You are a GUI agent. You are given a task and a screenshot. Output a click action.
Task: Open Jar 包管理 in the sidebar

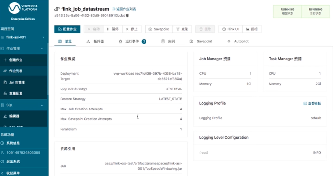tap(23, 82)
